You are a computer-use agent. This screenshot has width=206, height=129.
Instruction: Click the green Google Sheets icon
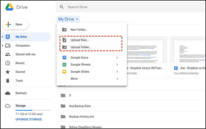pos(64,65)
